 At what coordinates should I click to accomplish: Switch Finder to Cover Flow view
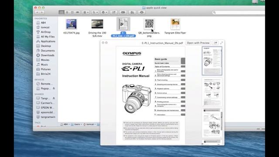(x=78, y=12)
